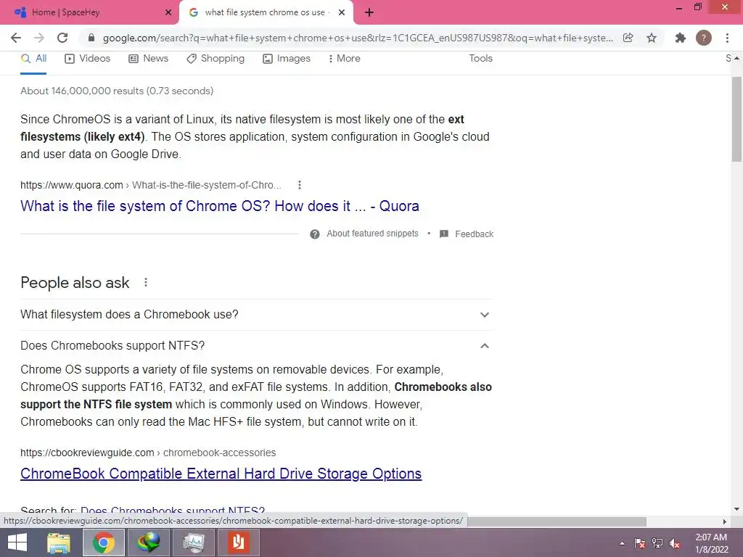Open the orange app taskbar icon
This screenshot has height=557, width=743.
(238, 542)
